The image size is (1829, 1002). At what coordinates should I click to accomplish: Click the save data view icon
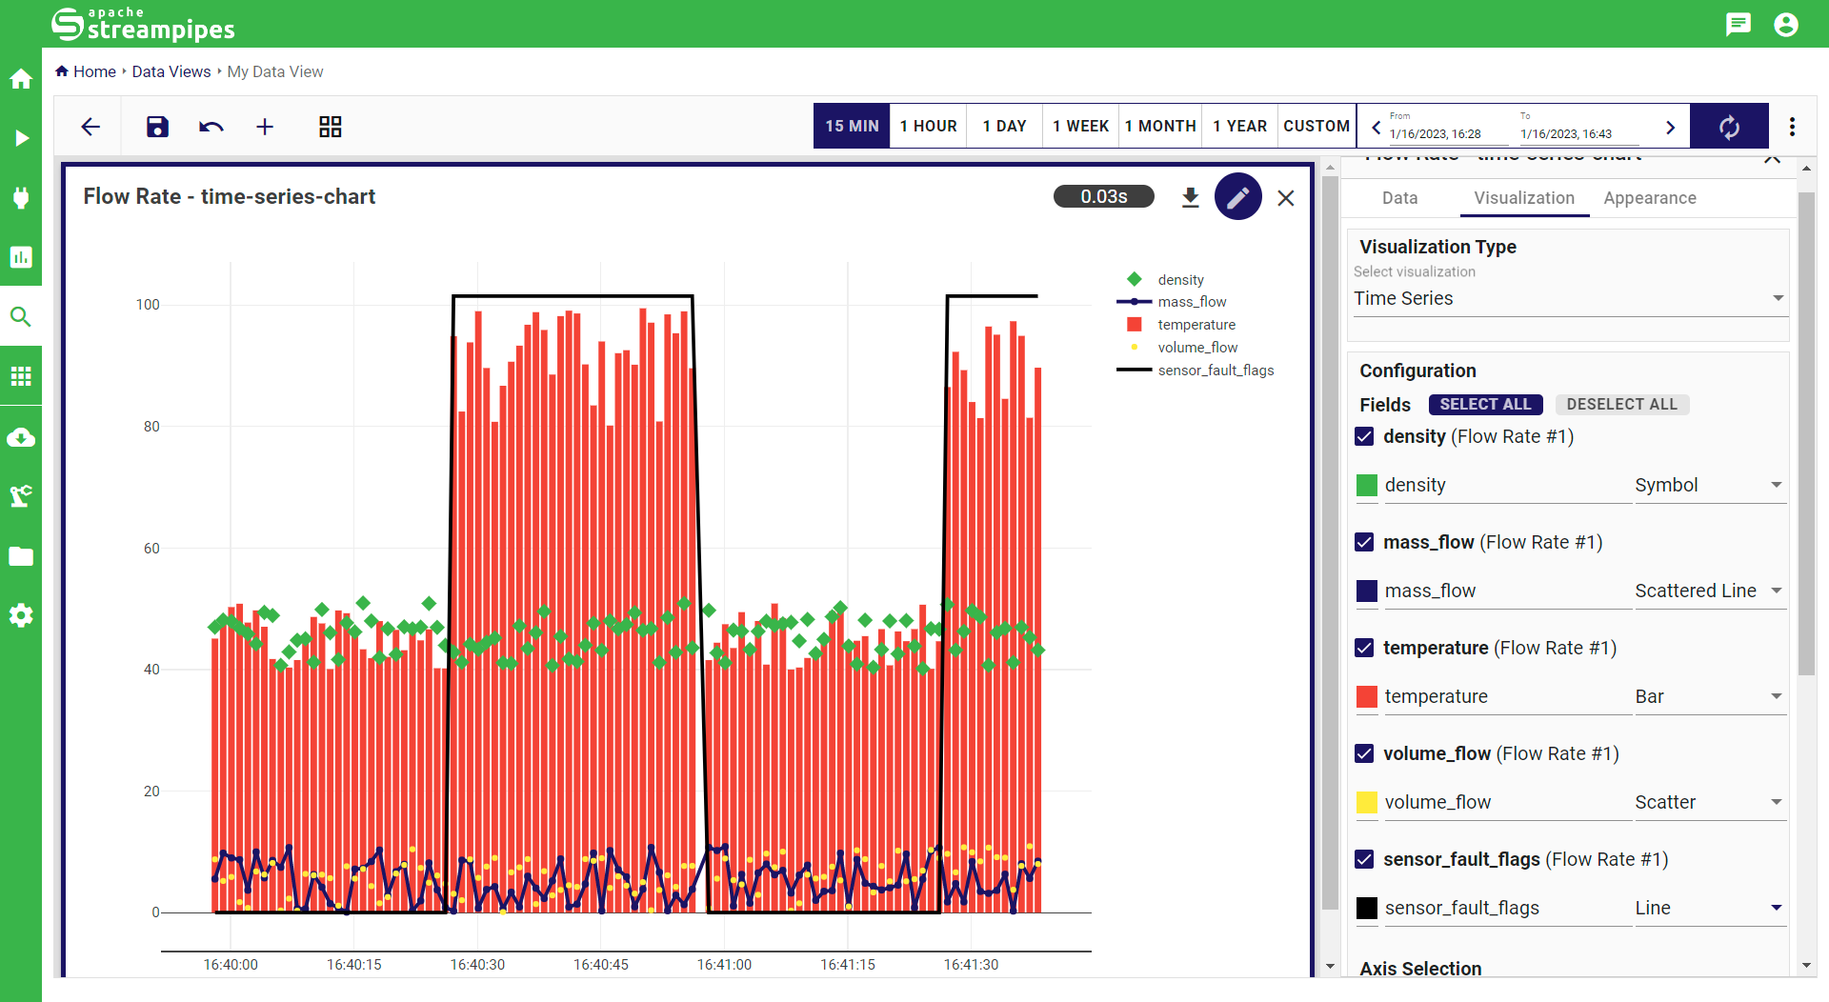(157, 127)
